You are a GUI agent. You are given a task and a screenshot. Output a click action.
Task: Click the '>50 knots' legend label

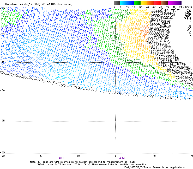point(186,7)
